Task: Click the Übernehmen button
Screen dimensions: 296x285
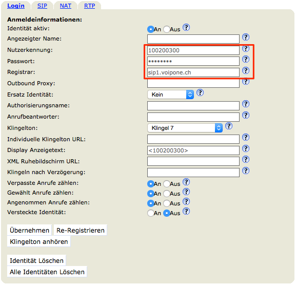Action: (x=29, y=230)
